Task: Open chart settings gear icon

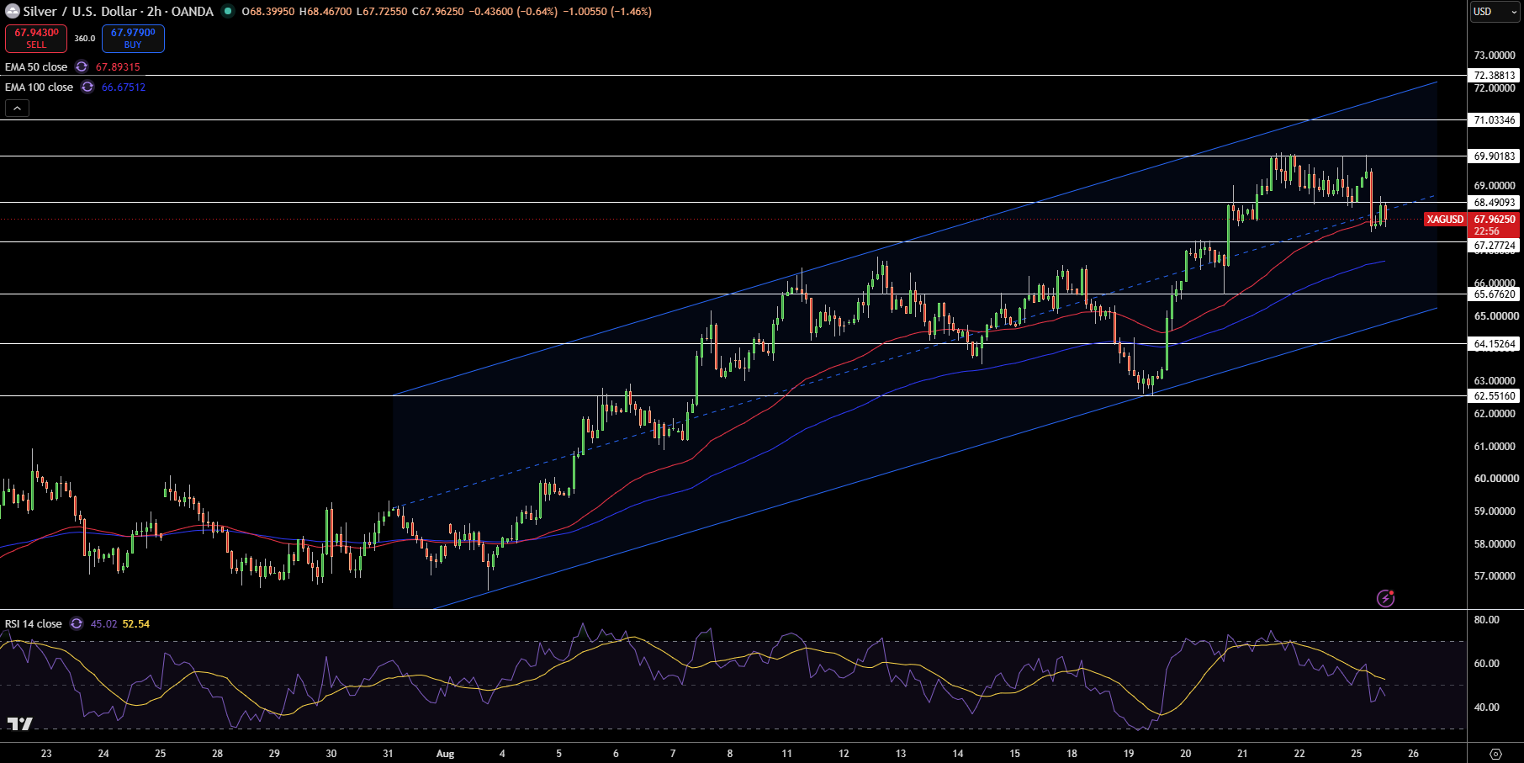Action: (x=1495, y=753)
